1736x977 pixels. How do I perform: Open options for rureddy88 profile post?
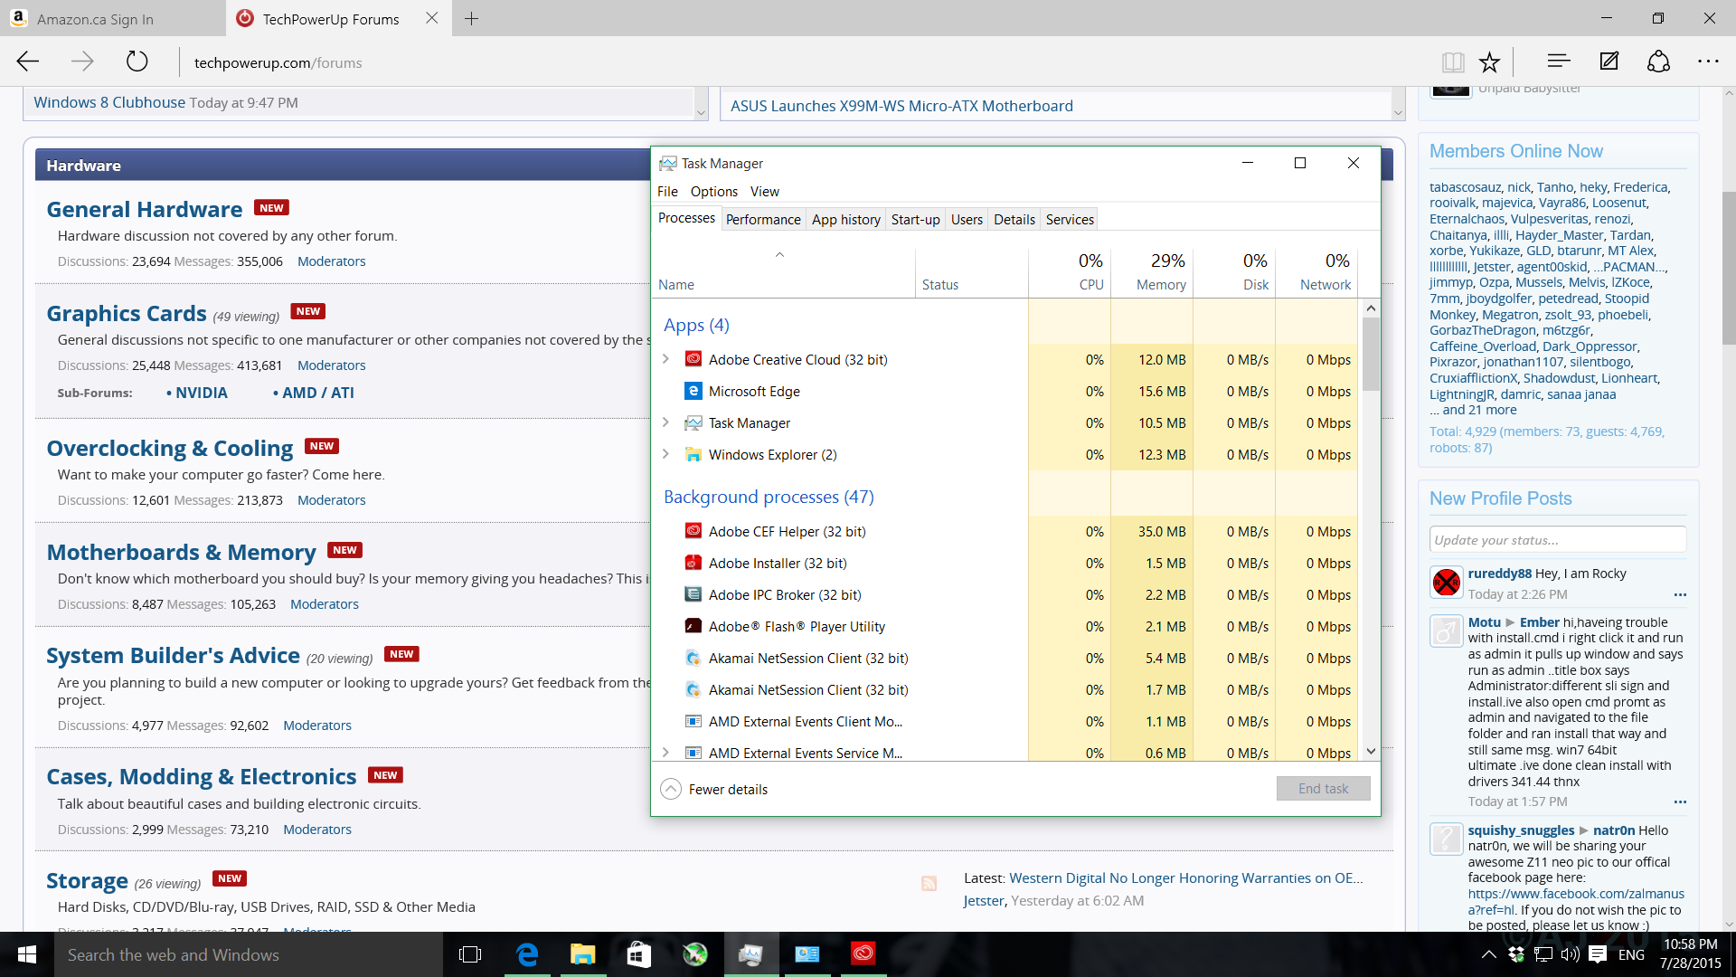coord(1680,594)
